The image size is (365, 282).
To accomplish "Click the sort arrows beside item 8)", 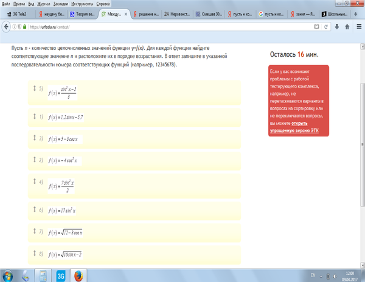I will point(34,252).
